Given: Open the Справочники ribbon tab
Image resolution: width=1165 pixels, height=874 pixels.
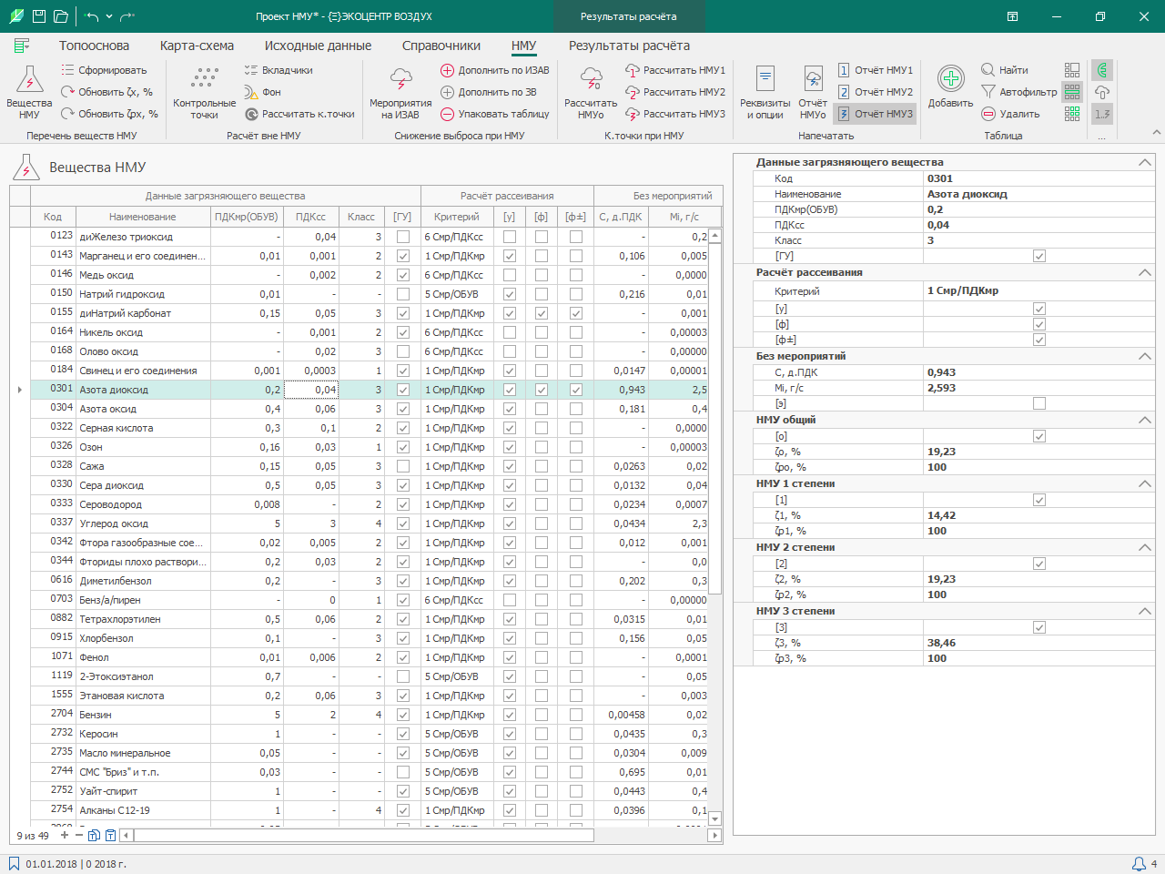Looking at the screenshot, I should 441,46.
